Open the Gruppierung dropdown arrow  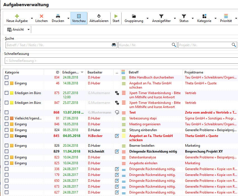[x=147, y=19]
